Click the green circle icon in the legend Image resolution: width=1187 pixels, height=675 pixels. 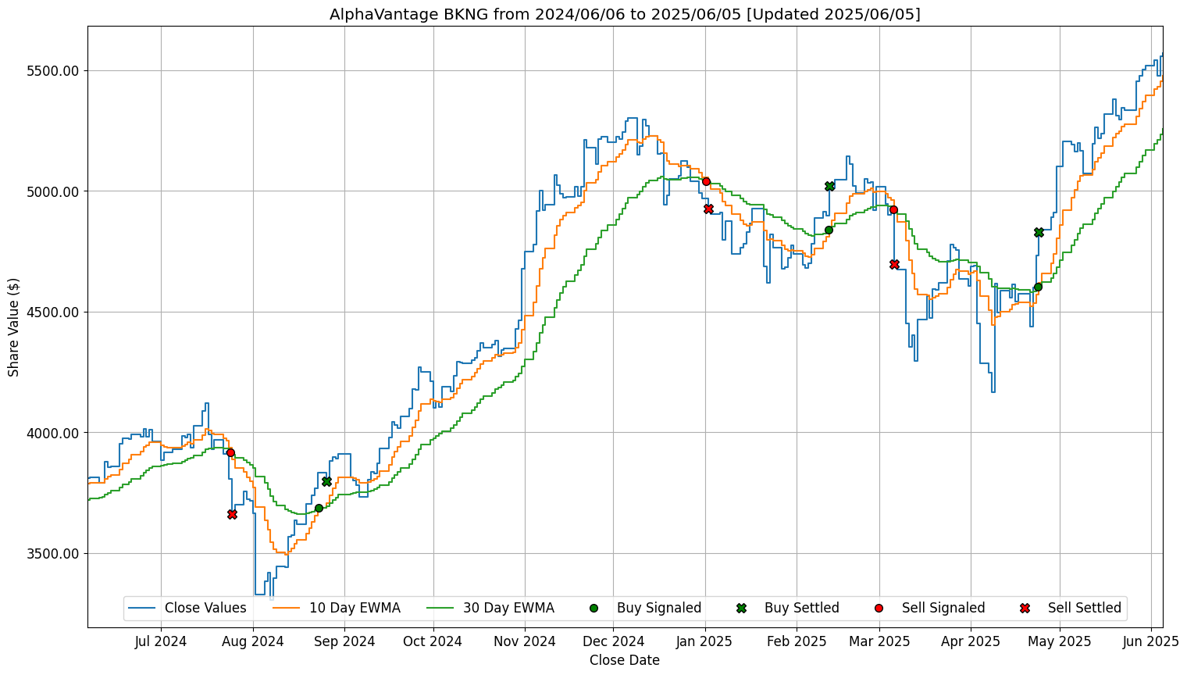click(593, 608)
